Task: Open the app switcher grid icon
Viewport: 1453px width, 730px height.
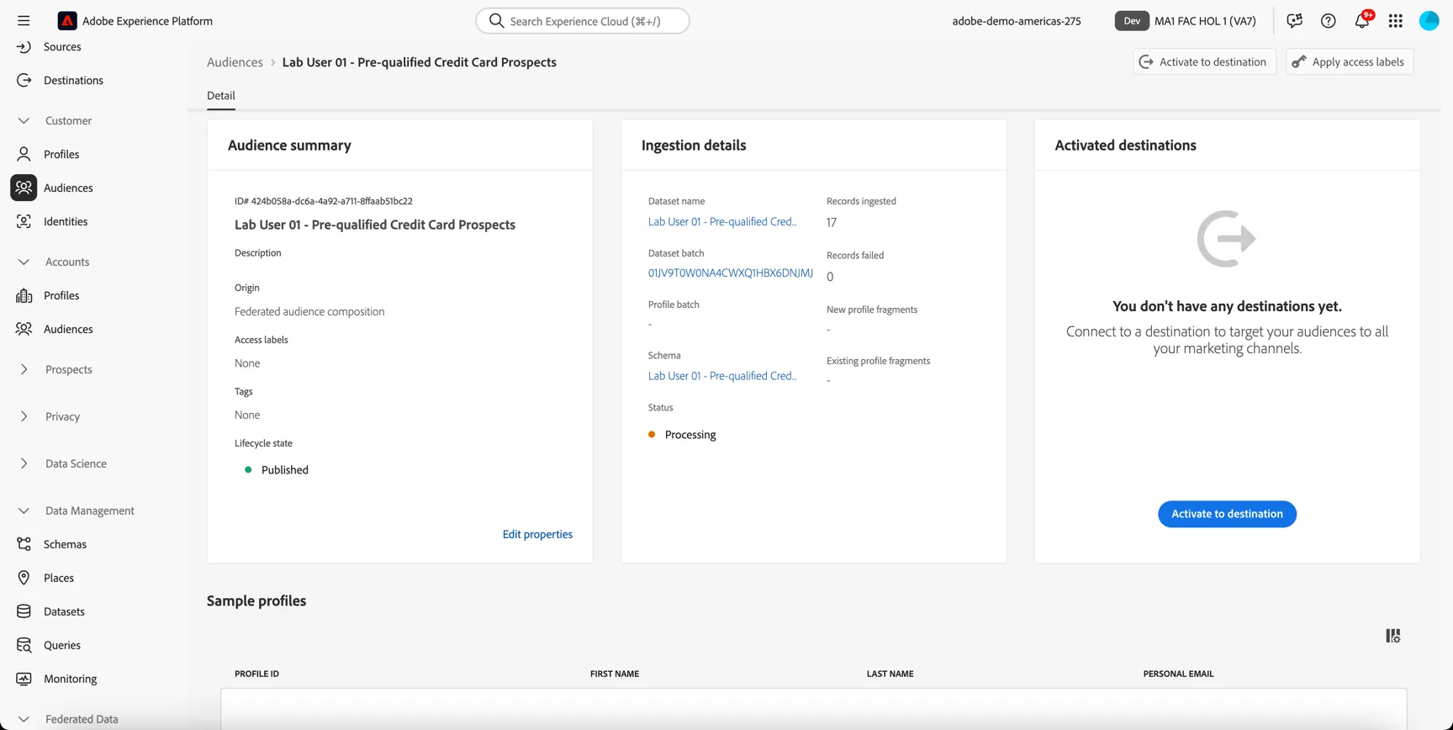Action: (x=1396, y=21)
